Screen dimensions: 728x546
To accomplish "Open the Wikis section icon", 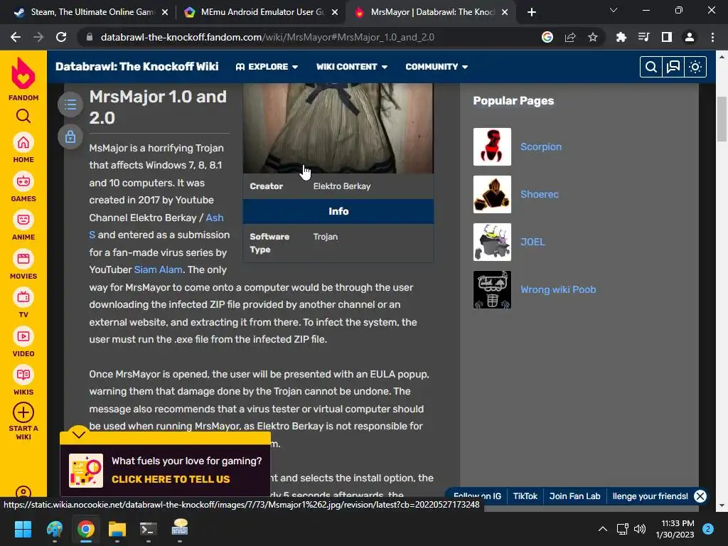I will tap(23, 375).
